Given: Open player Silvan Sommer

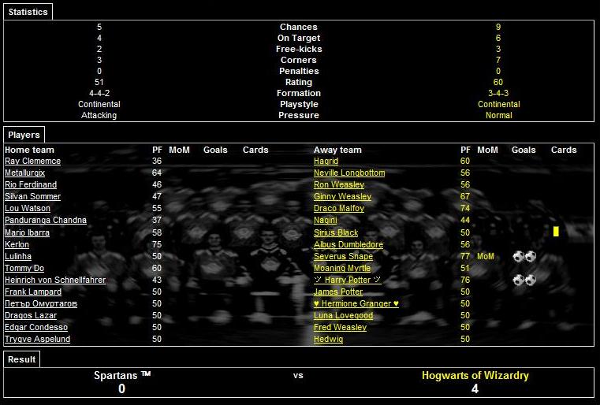Looking at the screenshot, I should coord(32,196).
